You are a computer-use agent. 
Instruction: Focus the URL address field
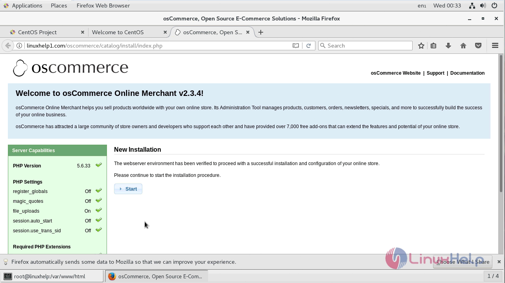coord(157,46)
